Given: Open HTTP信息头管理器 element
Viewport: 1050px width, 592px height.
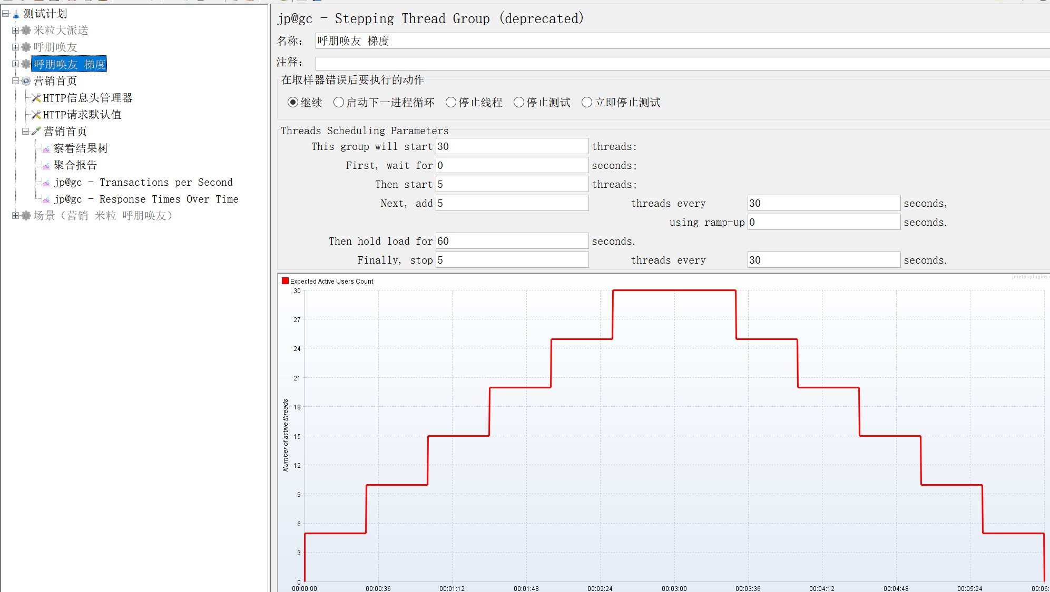Looking at the screenshot, I should (87, 98).
